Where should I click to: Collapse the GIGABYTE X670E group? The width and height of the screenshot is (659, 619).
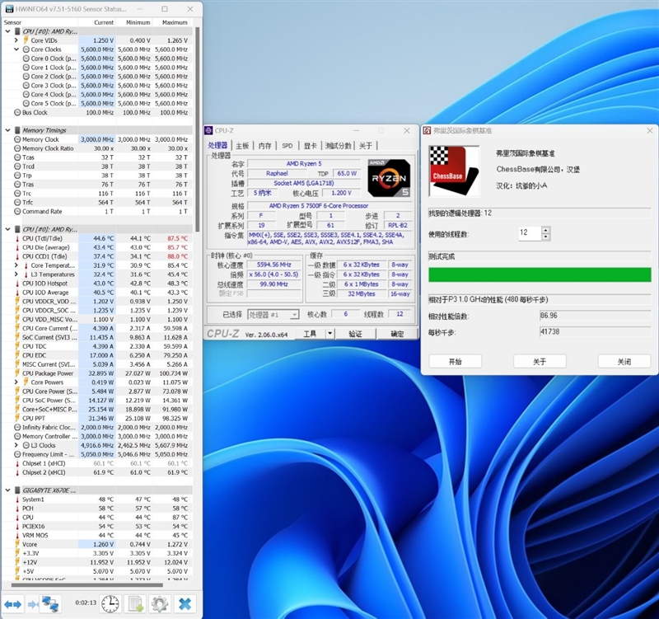pyautogui.click(x=7, y=490)
